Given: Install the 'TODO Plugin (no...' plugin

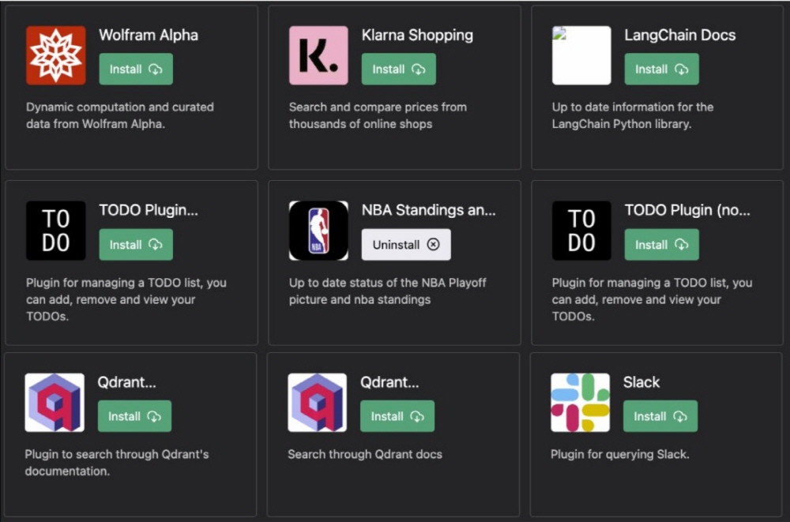Looking at the screenshot, I should (661, 244).
